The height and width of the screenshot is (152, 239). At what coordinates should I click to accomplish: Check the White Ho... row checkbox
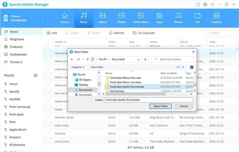click(48, 61)
